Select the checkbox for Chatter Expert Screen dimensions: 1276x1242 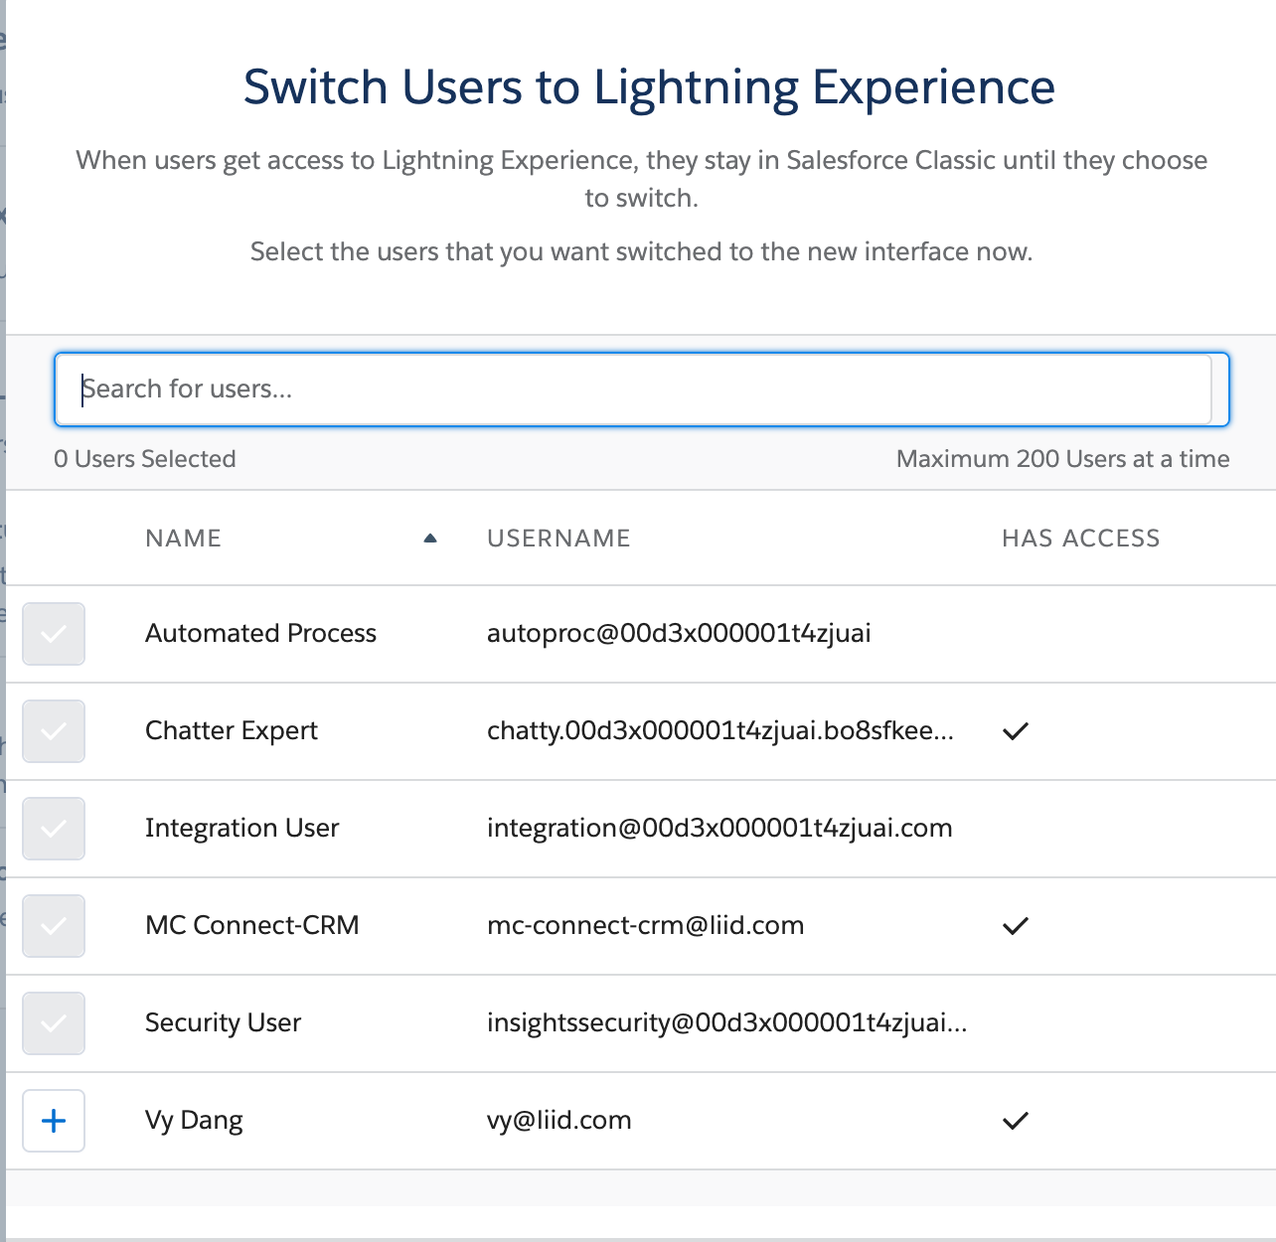[x=53, y=731]
